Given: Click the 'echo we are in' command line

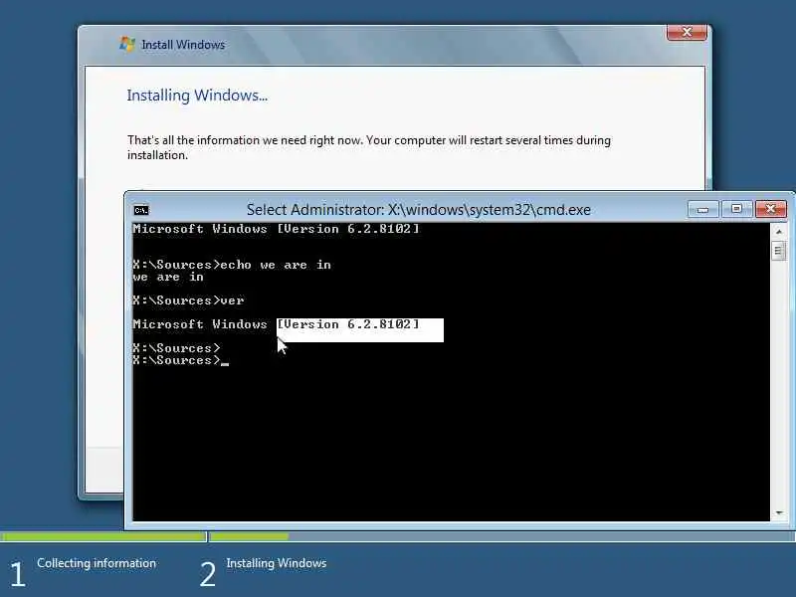Looking at the screenshot, I should coord(232,265).
